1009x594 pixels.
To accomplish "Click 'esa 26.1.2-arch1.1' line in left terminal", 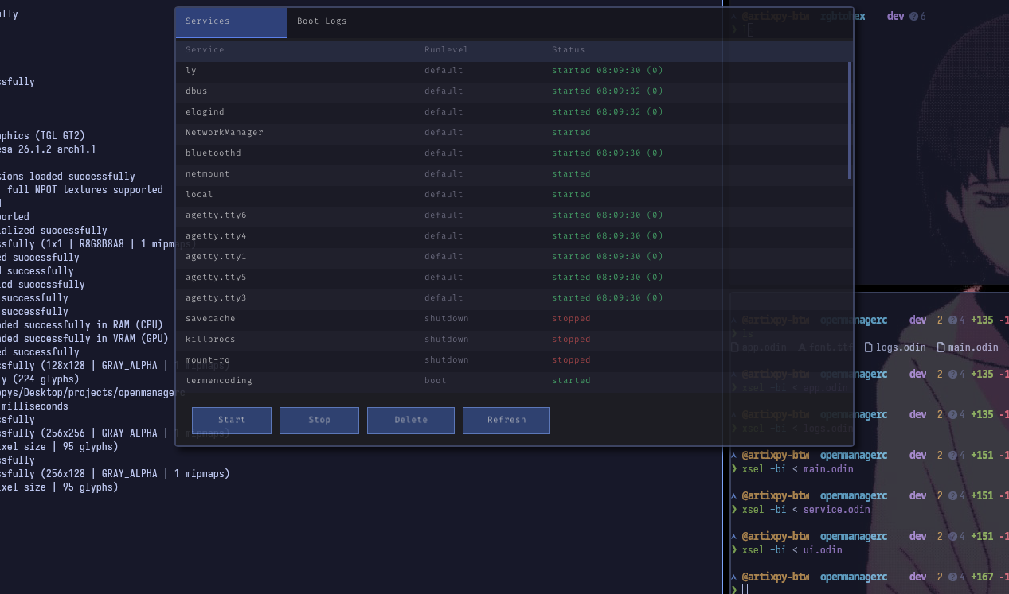I will (48, 149).
